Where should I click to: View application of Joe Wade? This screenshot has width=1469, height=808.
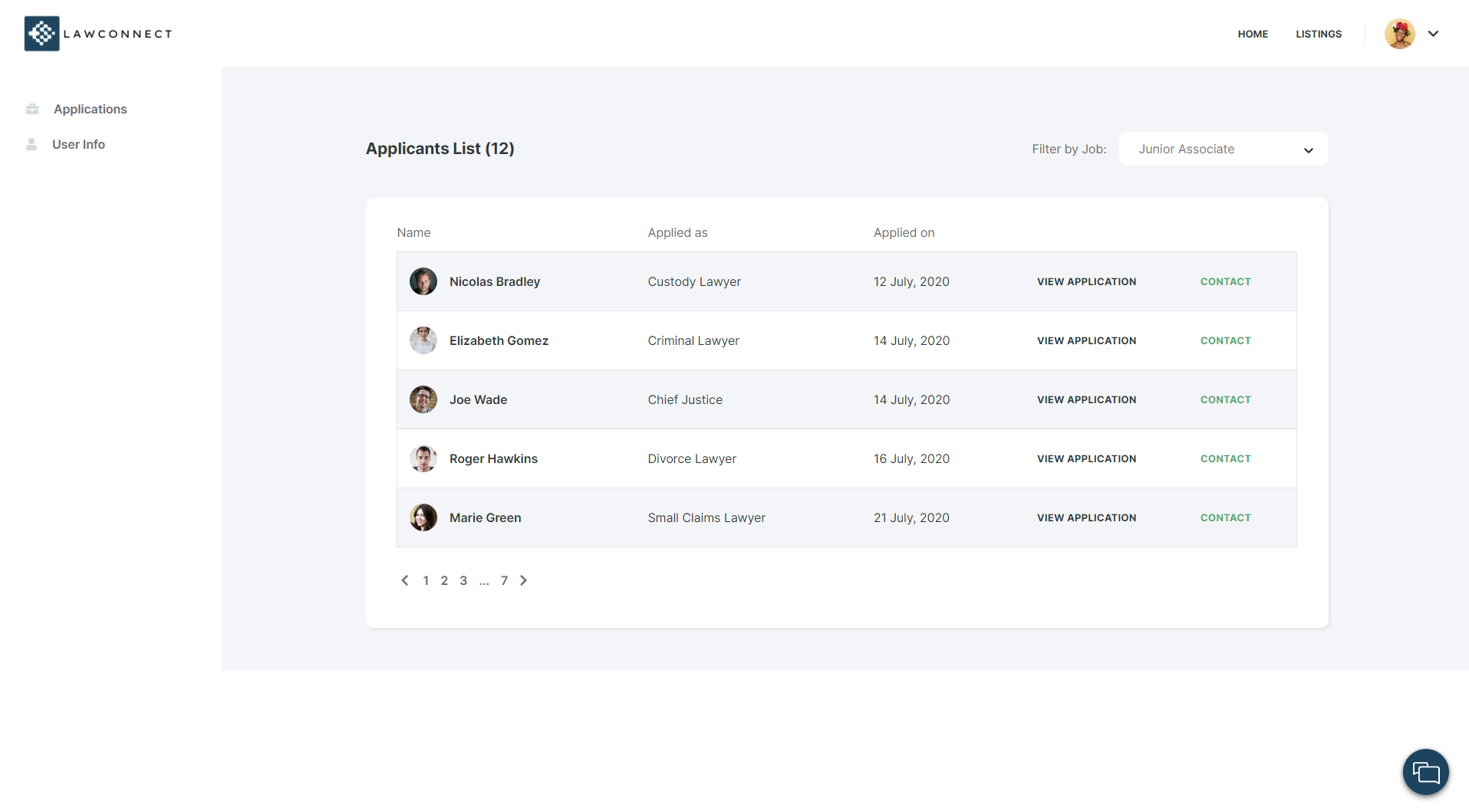pyautogui.click(x=1086, y=399)
